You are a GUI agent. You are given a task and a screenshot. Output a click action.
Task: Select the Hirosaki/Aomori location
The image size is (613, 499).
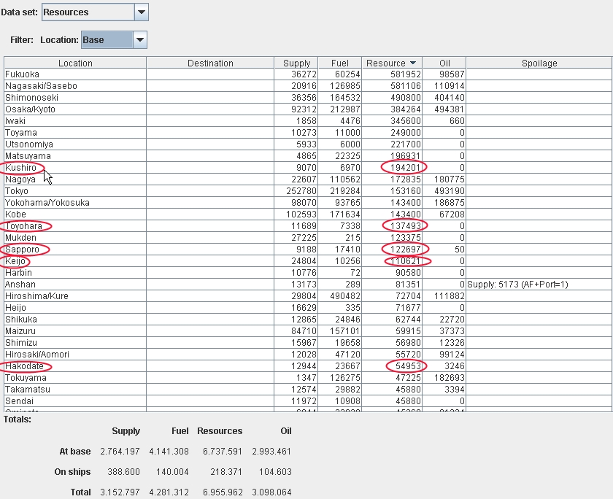point(37,355)
